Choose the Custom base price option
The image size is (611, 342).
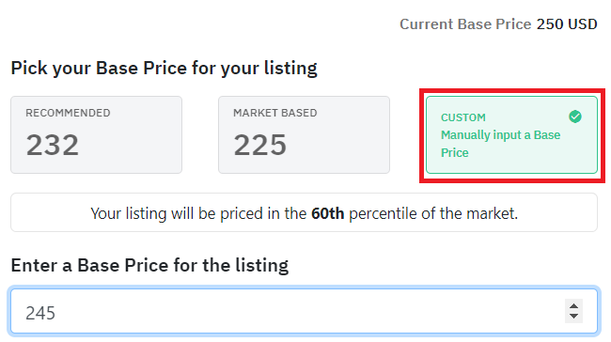click(511, 134)
